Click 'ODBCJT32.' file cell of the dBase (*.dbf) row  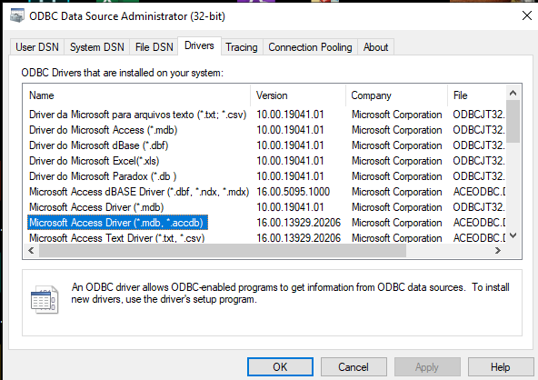(479, 145)
